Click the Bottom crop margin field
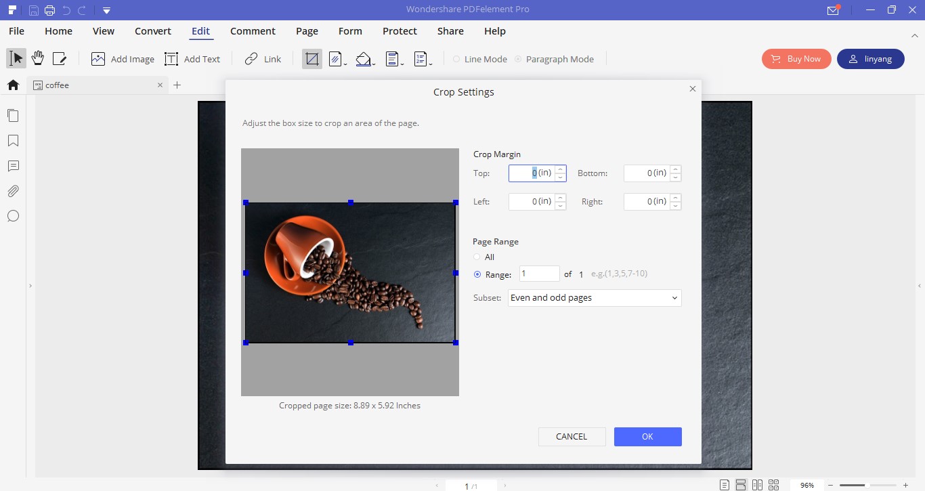The image size is (925, 491). click(647, 173)
